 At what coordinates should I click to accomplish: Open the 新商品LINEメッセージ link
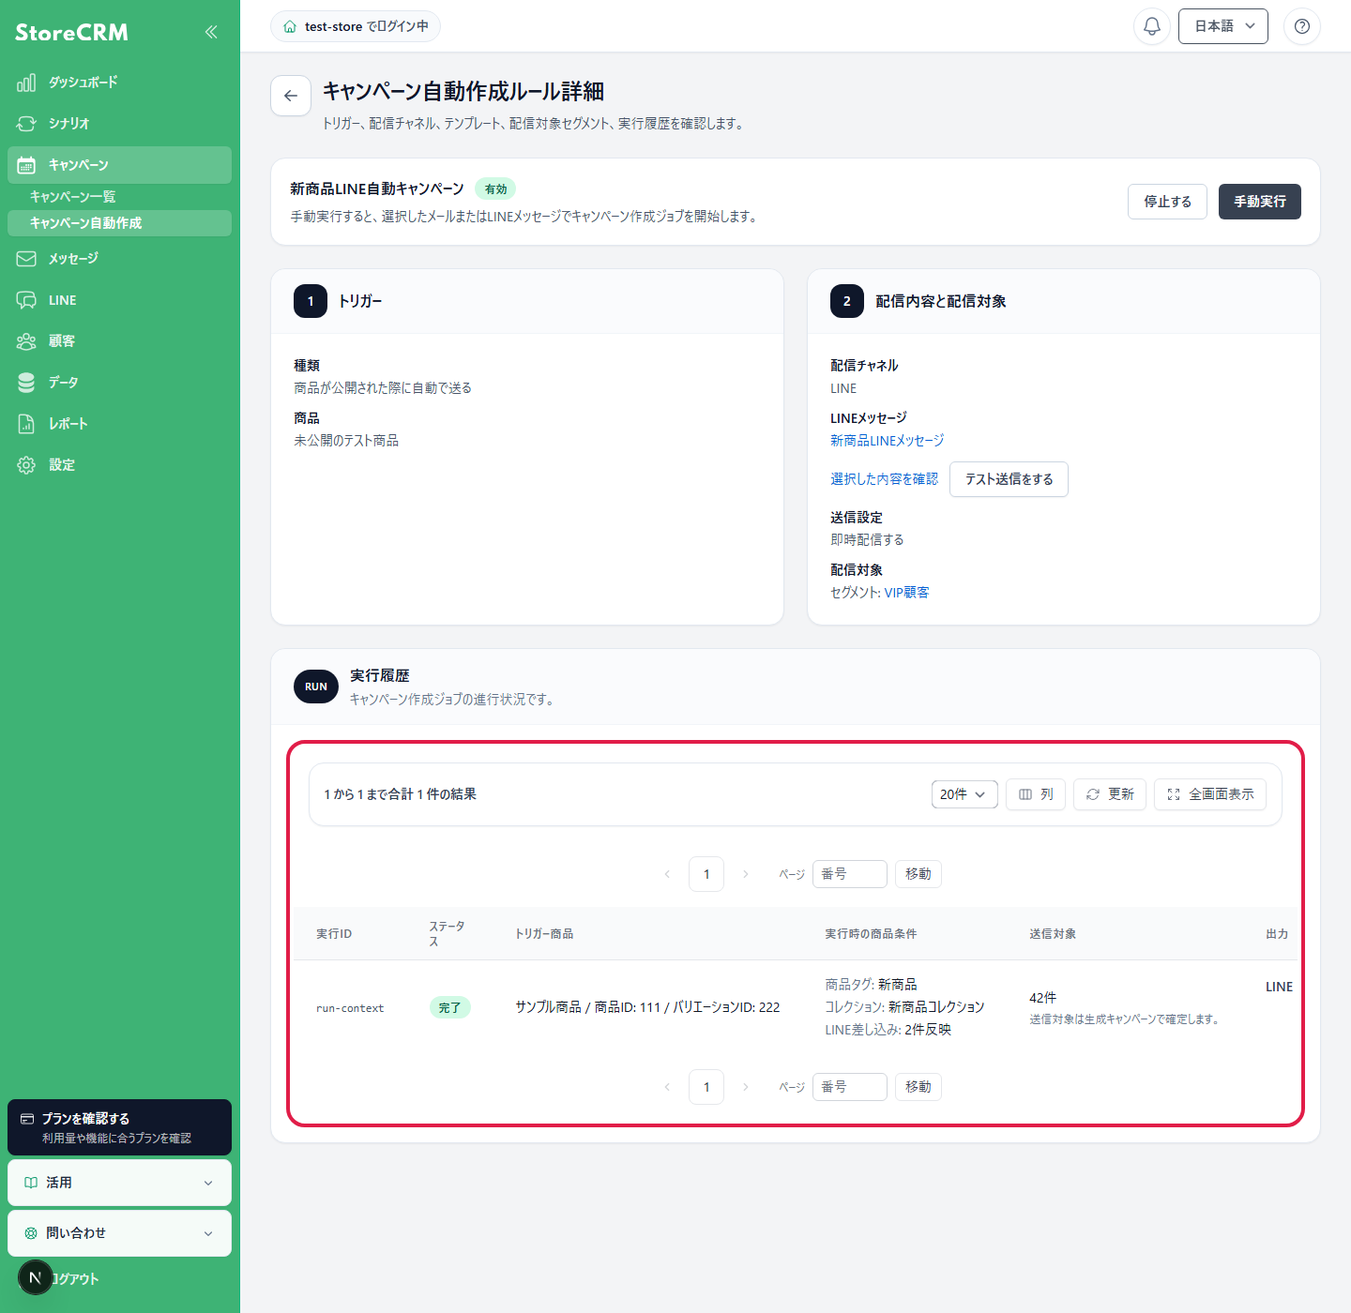tap(887, 441)
